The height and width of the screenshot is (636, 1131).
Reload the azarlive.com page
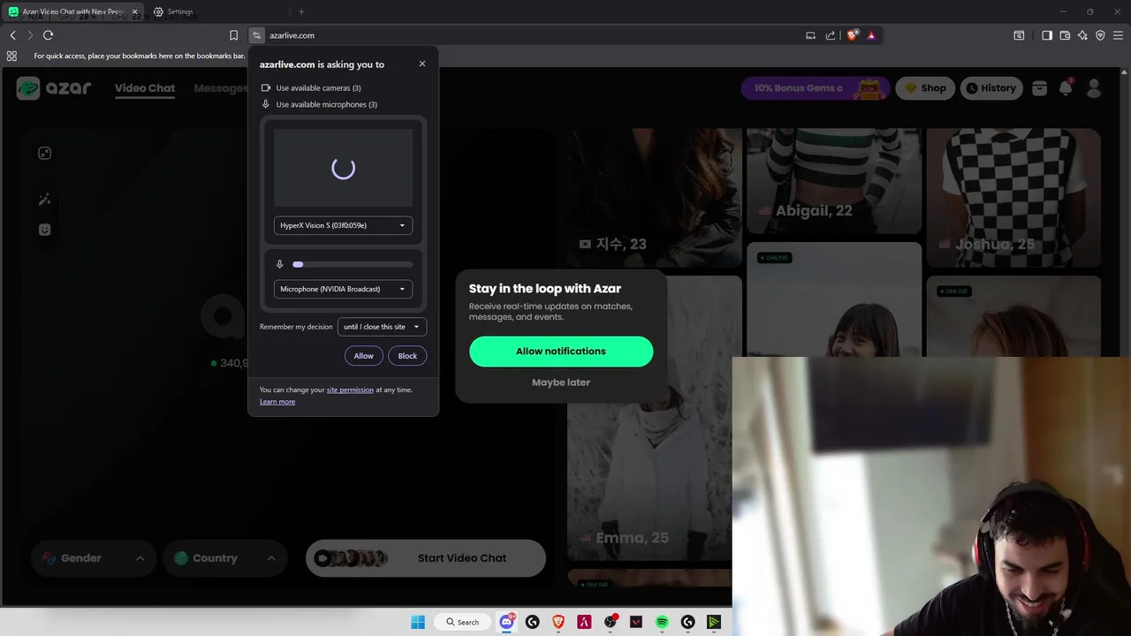(48, 35)
